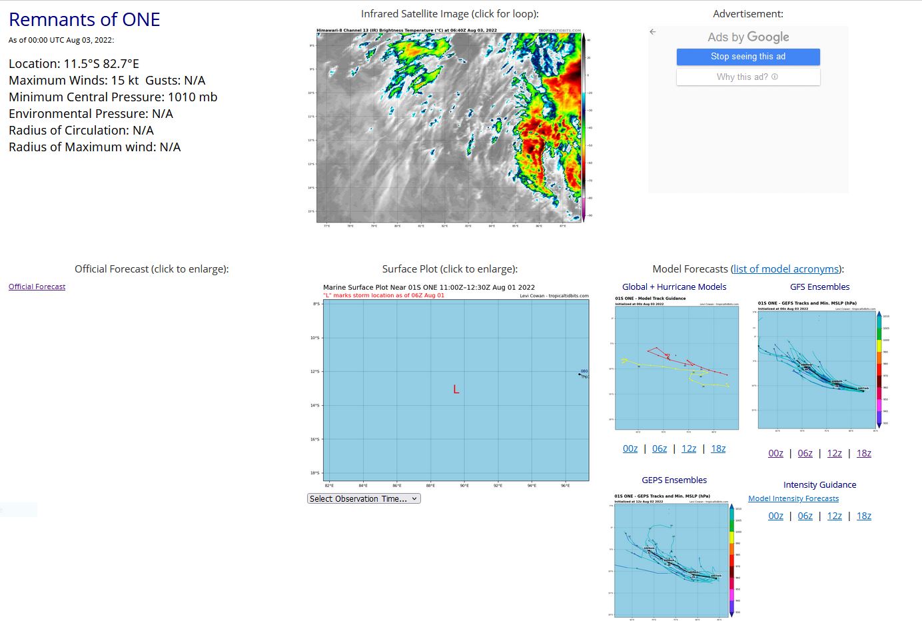Open the Global + Hurricane Models track image

676,363
